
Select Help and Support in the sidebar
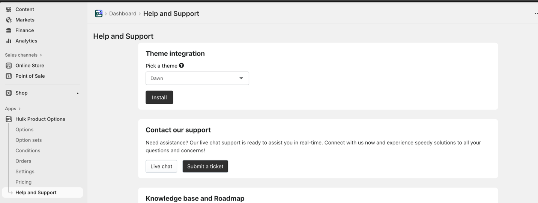pos(42,193)
